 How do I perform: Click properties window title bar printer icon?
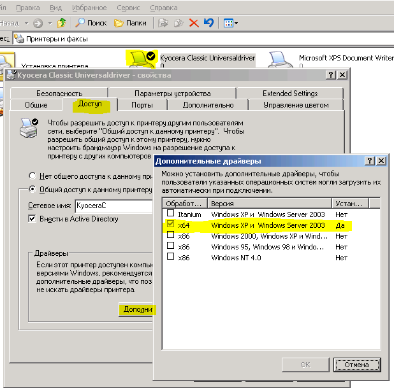(x=11, y=74)
